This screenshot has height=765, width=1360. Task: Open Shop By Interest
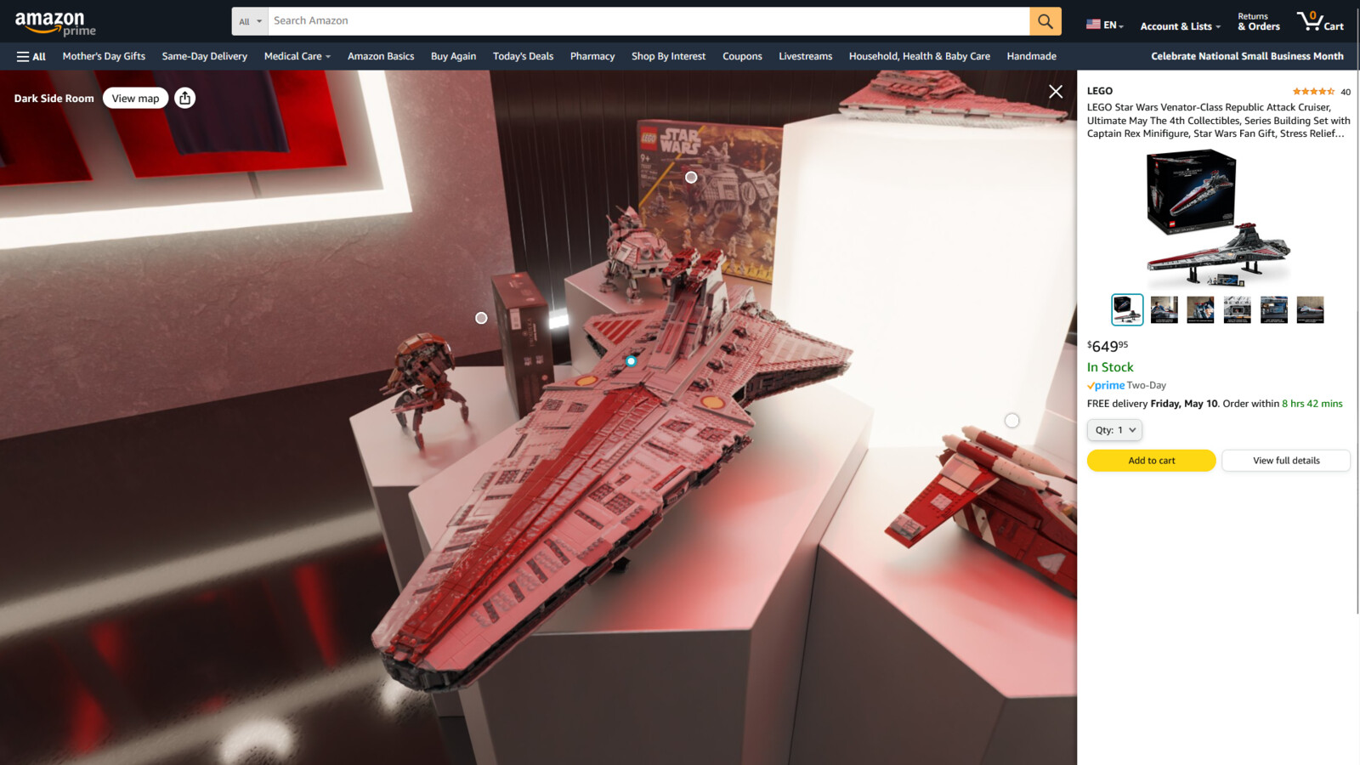[x=668, y=56]
